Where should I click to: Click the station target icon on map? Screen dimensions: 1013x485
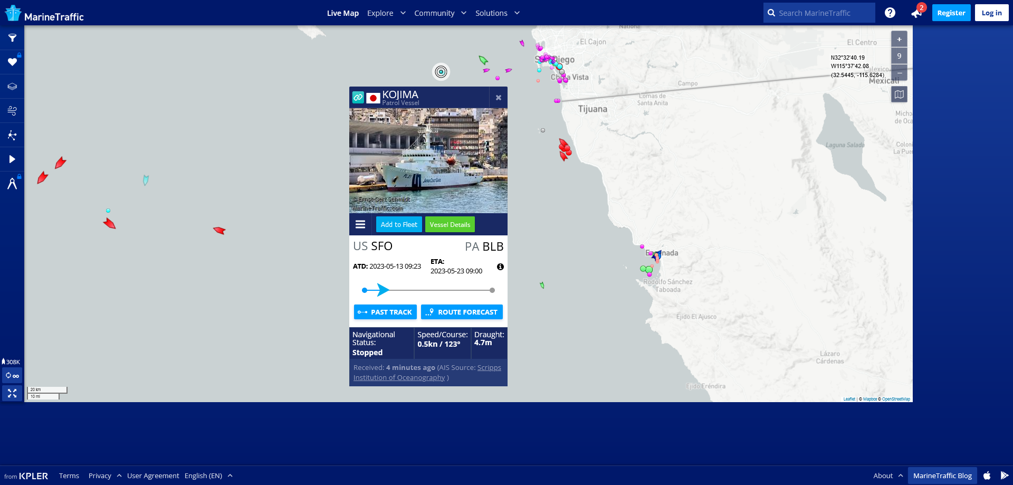pos(441,72)
